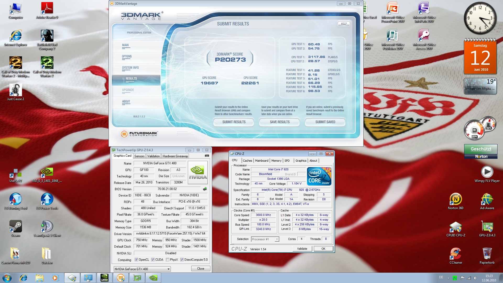Open the Hardware Giveaway tab
The width and height of the screenshot is (503, 283).
tap(175, 156)
